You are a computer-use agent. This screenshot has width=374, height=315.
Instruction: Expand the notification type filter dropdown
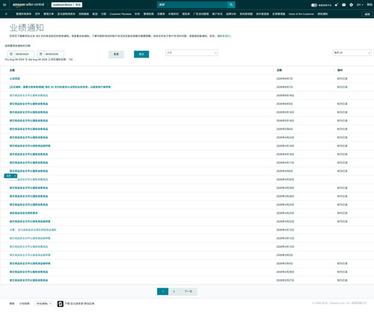(191, 53)
